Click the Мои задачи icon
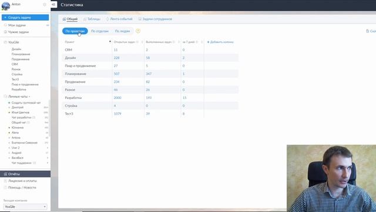376x212 pixels. click(5, 25)
